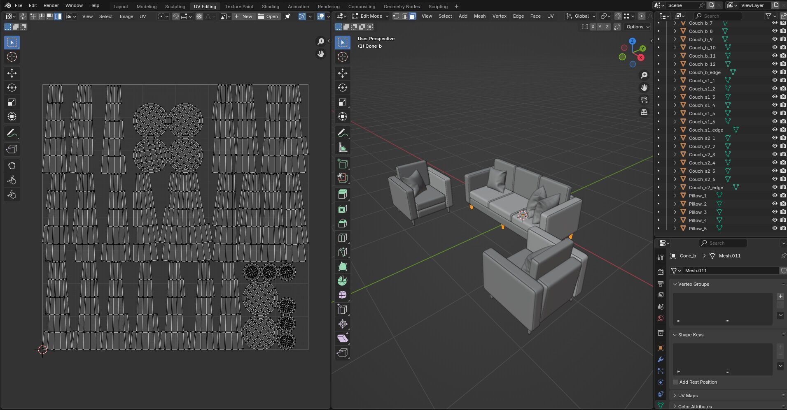
Task: Open the Render properties tab
Action: [x=661, y=272]
